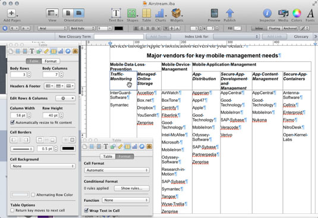Open the border line style dropdown
The width and height of the screenshot is (318, 218).
point(22,149)
